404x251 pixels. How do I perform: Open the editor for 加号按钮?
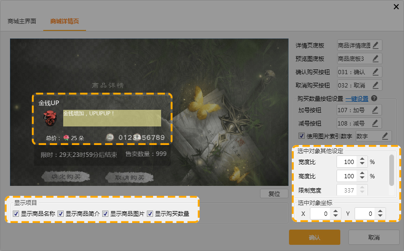[x=375, y=110]
